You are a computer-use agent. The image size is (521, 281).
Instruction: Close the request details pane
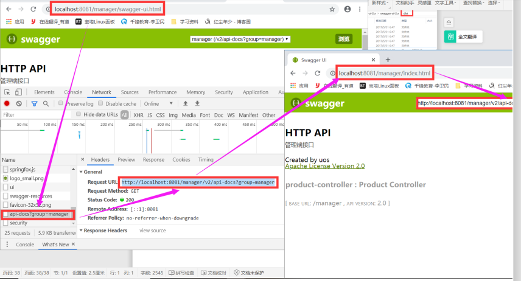pyautogui.click(x=83, y=159)
